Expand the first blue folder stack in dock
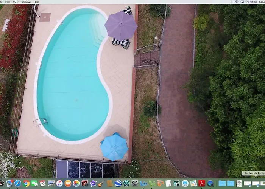The height and width of the screenshot is (189, 265). point(222,184)
